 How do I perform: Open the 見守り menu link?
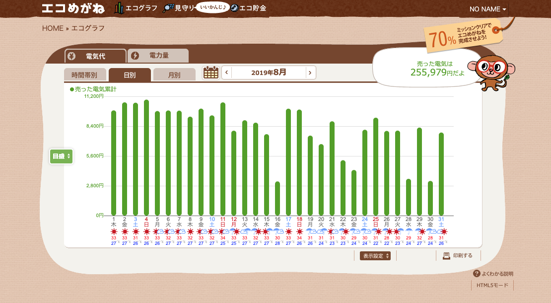[185, 8]
